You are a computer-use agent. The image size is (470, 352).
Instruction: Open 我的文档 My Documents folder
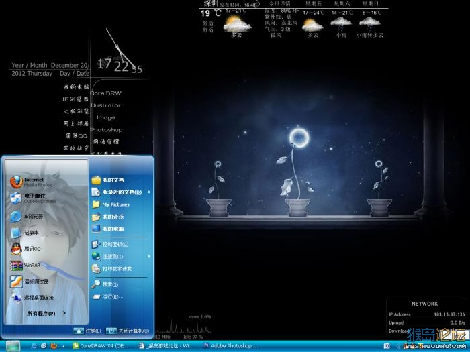click(108, 180)
